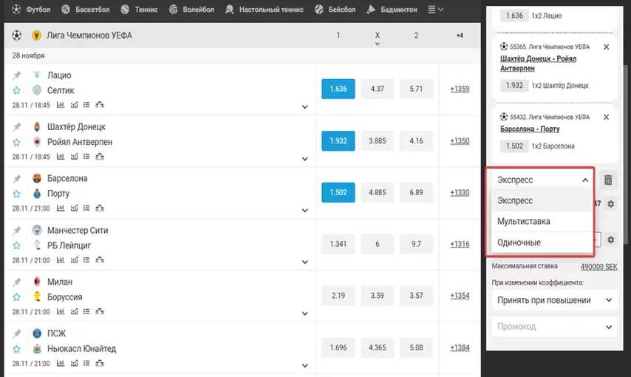This screenshot has width=631, height=377.
Task: Select odds 3.57 for Боруссия
Action: pos(416,296)
